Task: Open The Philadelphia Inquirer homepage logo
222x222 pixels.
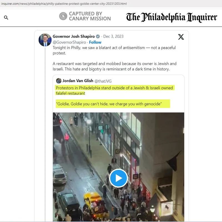Action: [x=171, y=17]
